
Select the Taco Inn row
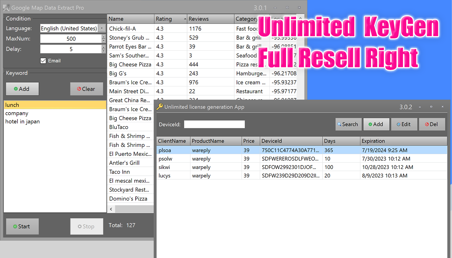pos(130,172)
